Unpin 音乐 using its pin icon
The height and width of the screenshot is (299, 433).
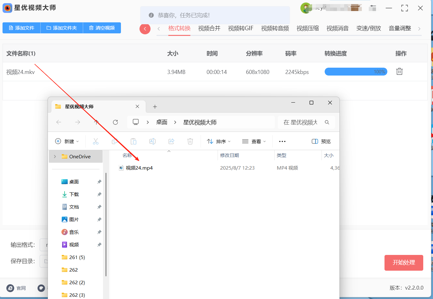click(99, 232)
